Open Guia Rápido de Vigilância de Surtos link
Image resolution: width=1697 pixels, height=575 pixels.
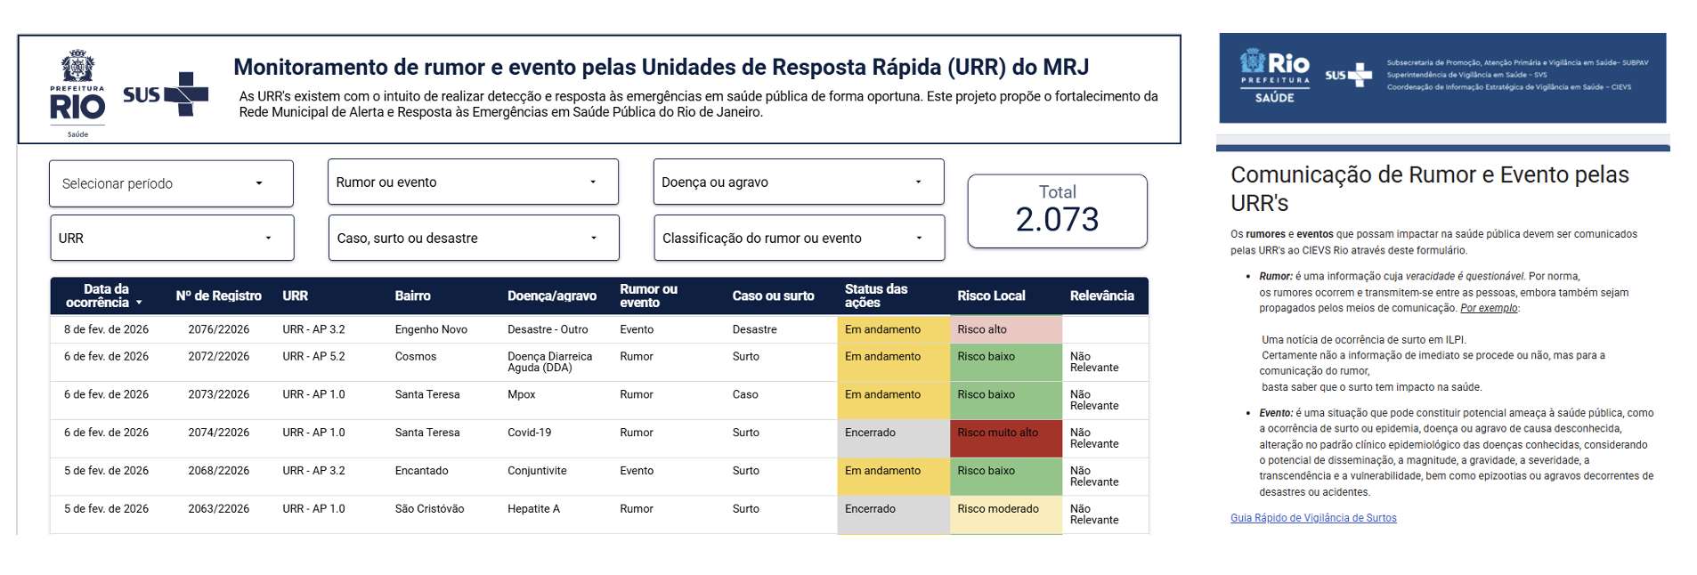coord(1313,518)
